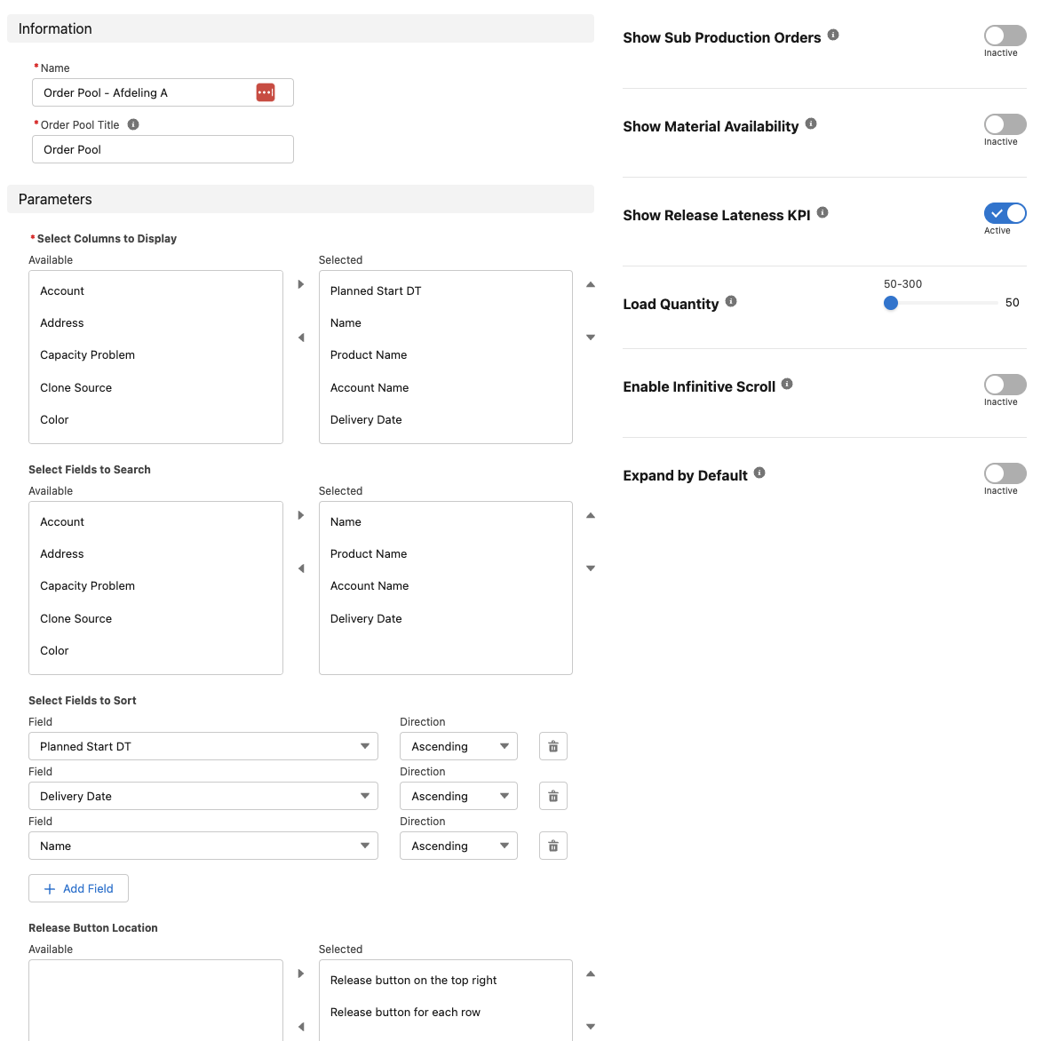Click move-up arrow for Select Fields to Search
This screenshot has width=1041, height=1041.
591,515
